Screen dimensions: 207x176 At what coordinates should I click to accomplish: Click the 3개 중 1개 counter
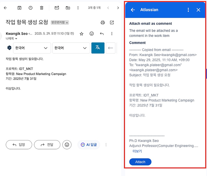(94, 8)
